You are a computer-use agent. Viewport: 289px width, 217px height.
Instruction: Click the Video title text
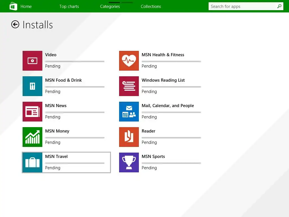(51, 55)
